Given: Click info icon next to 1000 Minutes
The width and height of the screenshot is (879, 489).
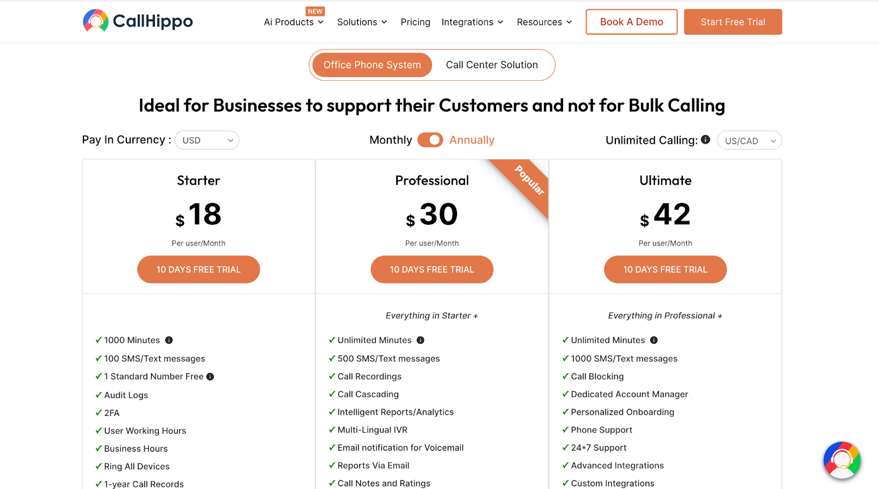Looking at the screenshot, I should click(169, 340).
